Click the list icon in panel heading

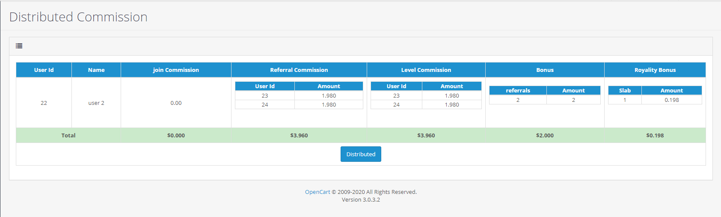tap(19, 46)
